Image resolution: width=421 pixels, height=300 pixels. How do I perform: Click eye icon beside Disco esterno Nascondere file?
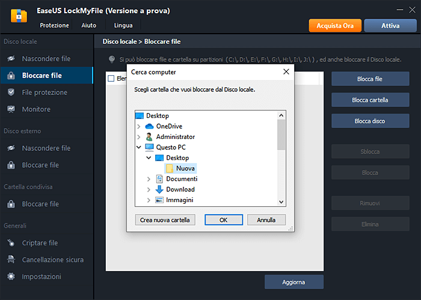(11, 148)
